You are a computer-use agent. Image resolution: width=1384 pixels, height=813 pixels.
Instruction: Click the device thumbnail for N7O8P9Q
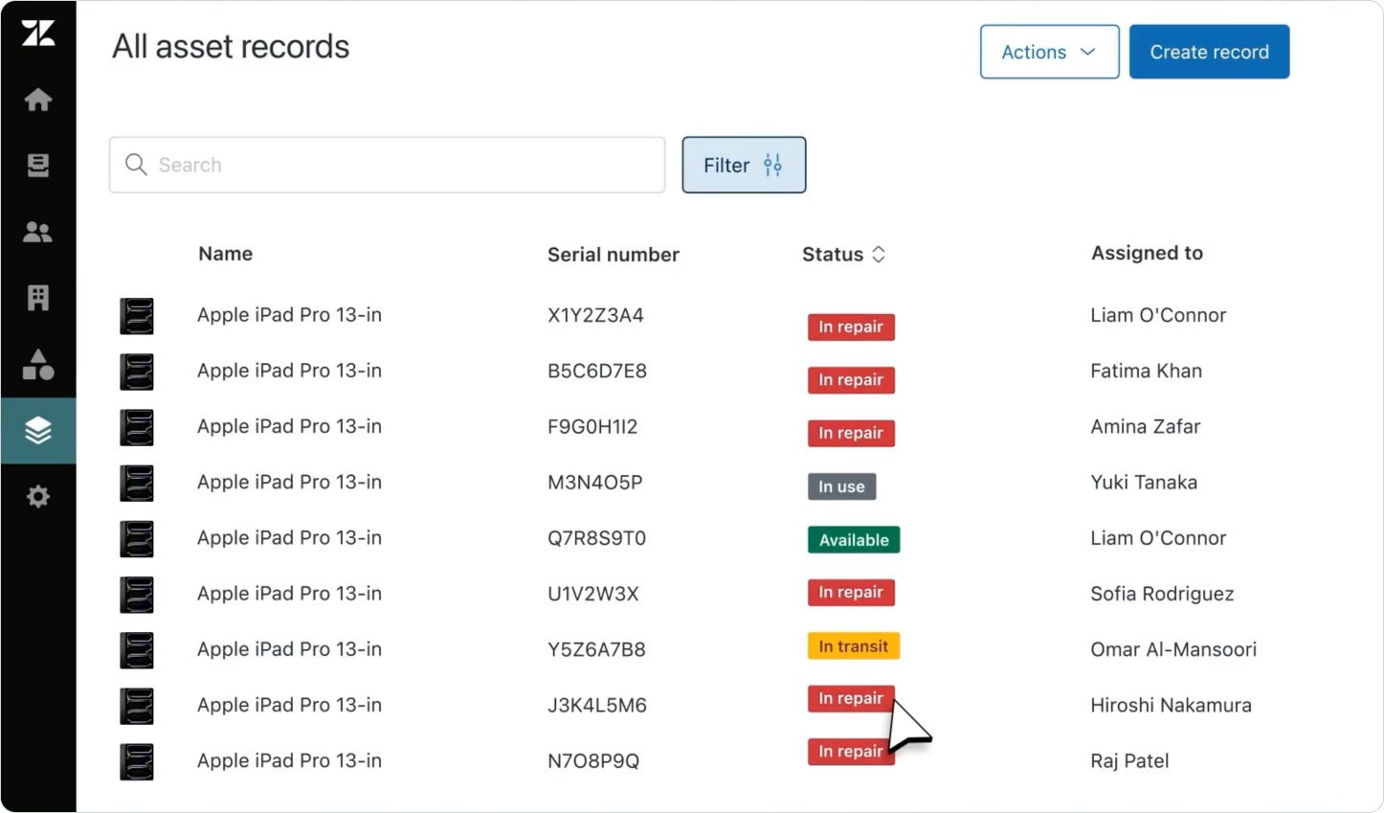click(x=137, y=762)
